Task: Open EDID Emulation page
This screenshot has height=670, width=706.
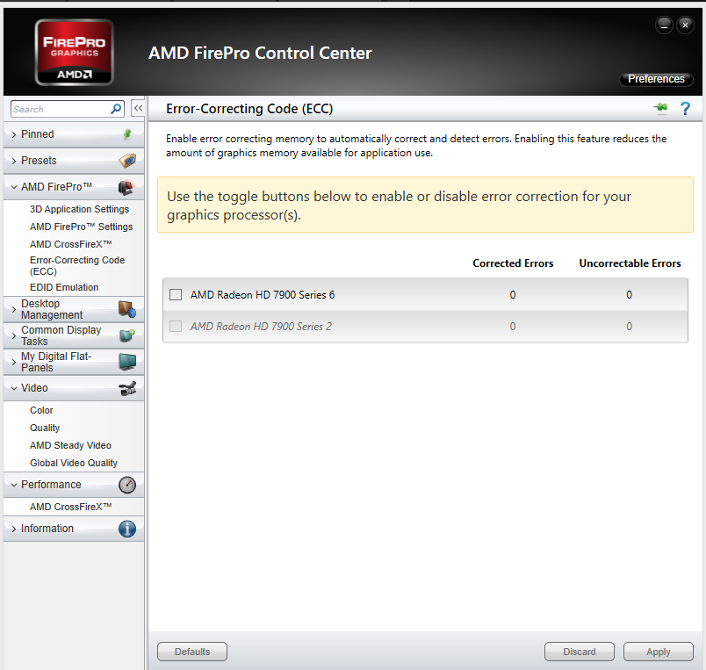Action: (64, 287)
